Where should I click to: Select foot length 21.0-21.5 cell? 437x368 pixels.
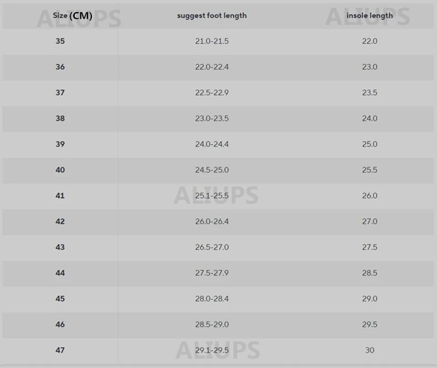212,42
